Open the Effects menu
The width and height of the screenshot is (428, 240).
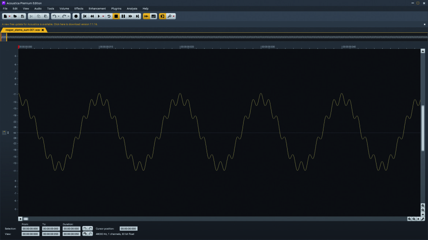pyautogui.click(x=79, y=9)
